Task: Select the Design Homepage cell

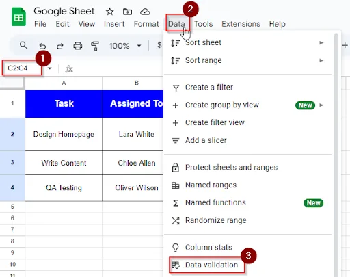Action: click(x=64, y=134)
